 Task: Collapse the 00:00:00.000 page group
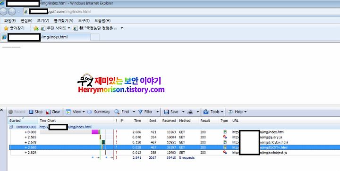coord(11,127)
